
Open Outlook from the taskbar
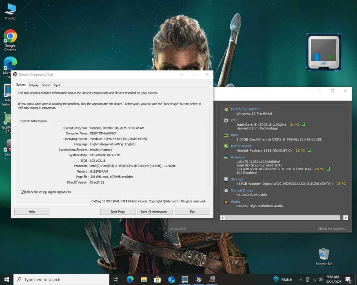(x=171, y=279)
